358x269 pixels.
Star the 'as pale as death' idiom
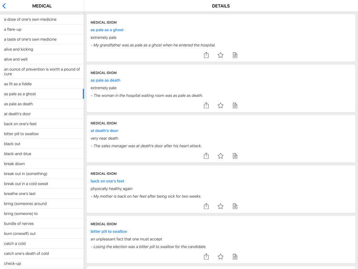point(221,105)
